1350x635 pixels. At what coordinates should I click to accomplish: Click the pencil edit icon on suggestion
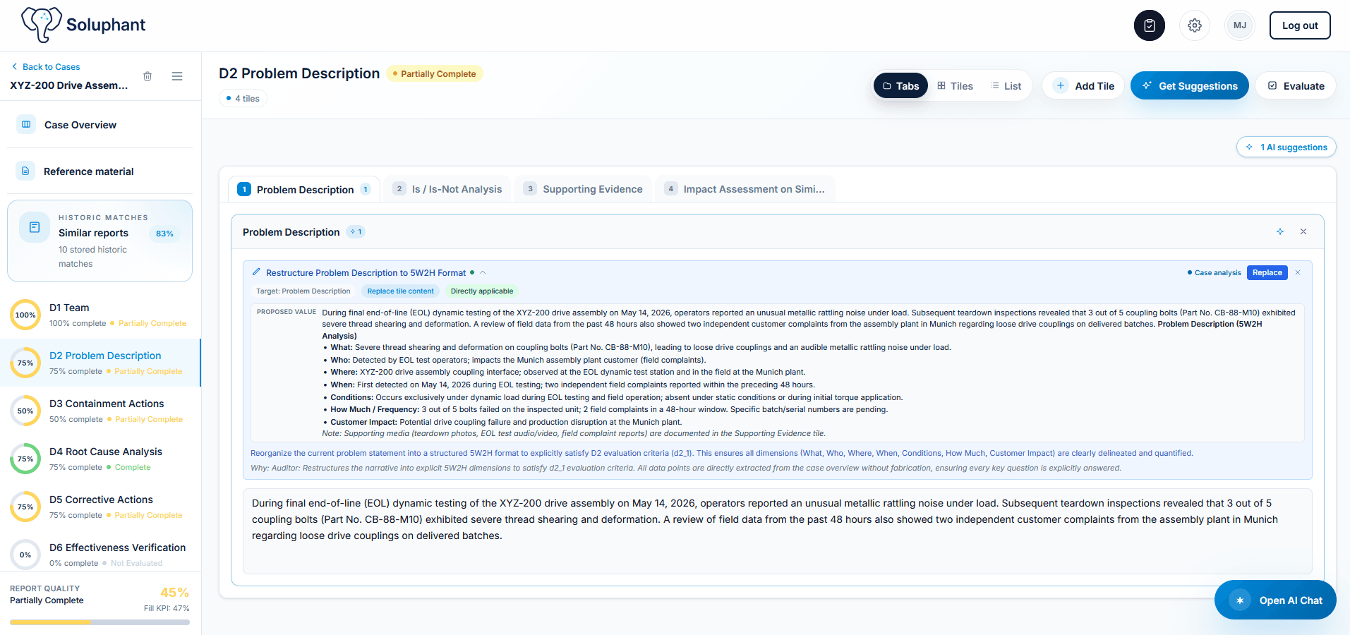[x=256, y=272]
